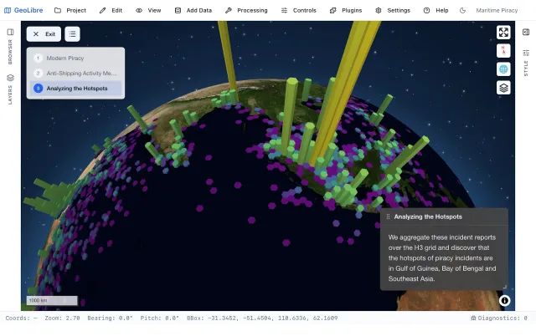The height and width of the screenshot is (336, 536).
Task: Open the View menu
Action: tap(148, 10)
